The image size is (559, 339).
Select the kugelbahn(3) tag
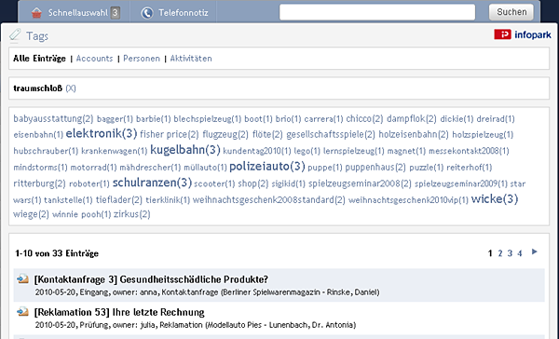point(185,150)
